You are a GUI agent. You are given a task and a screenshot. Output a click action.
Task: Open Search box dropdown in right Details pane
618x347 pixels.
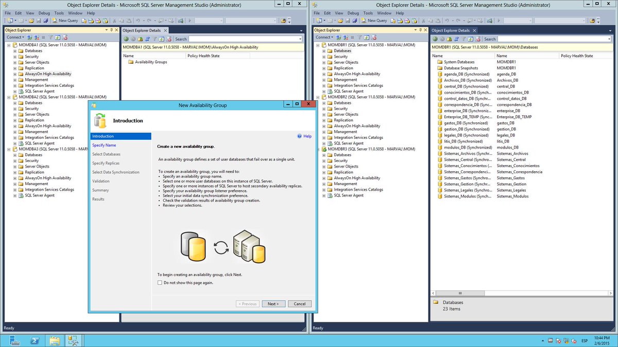coord(609,39)
